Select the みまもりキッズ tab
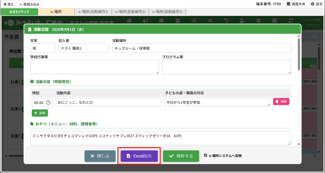The height and width of the screenshot is (173, 325). tap(19, 12)
